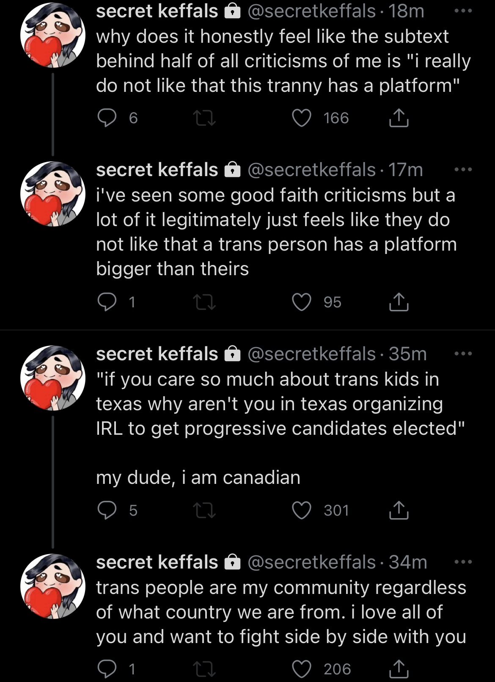Share the 17m tweet

click(399, 302)
